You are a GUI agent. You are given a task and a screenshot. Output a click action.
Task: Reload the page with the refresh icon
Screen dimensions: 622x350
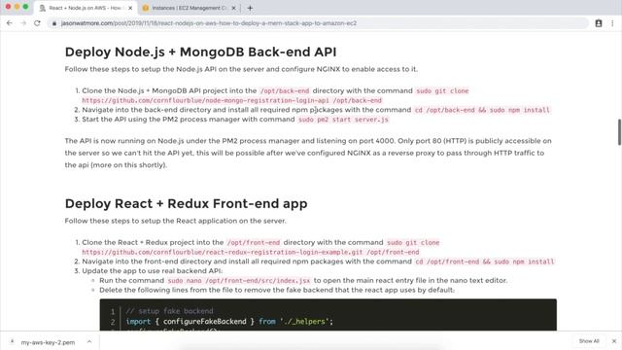(37, 23)
